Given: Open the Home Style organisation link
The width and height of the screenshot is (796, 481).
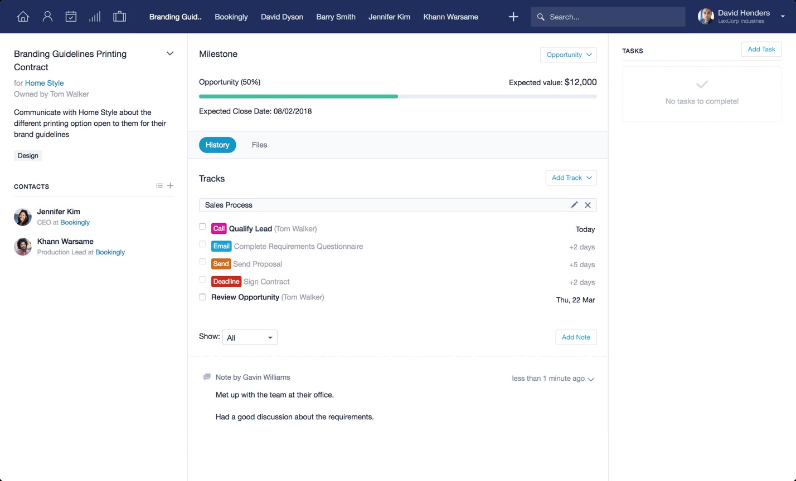Looking at the screenshot, I should click(x=44, y=83).
